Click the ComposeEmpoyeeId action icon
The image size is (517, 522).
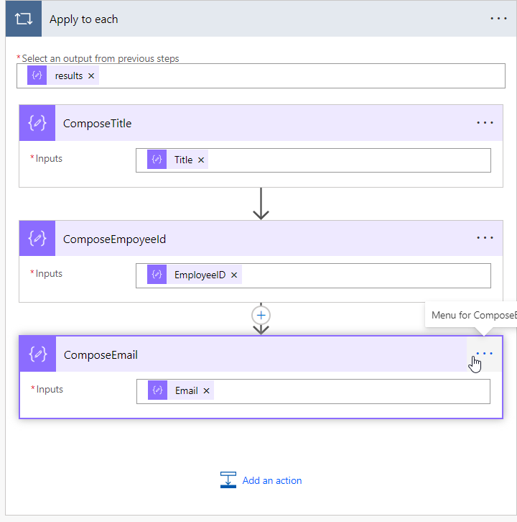click(x=37, y=238)
